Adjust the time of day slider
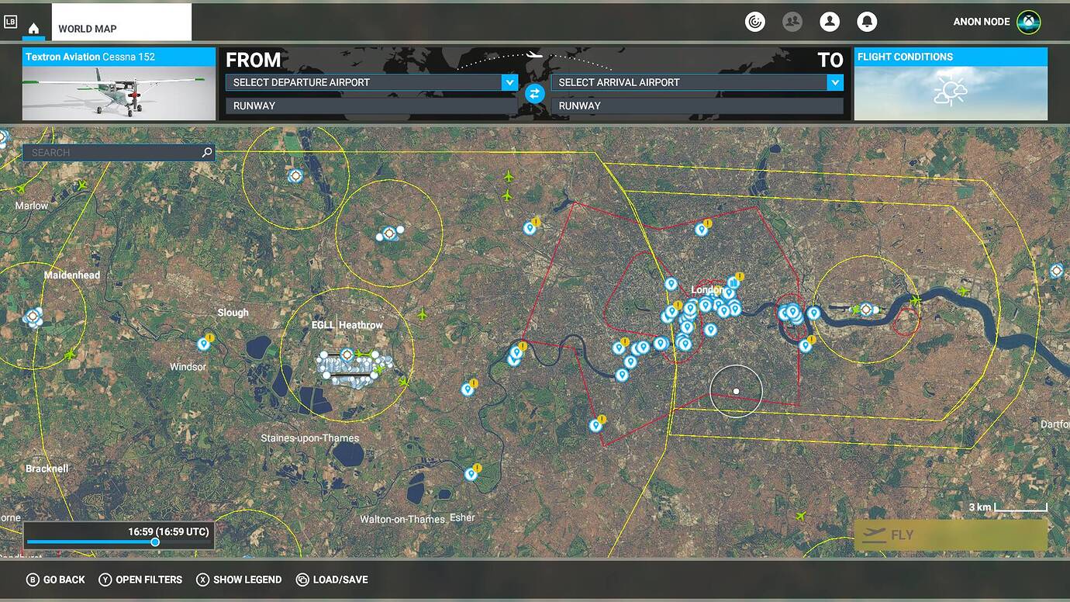1070x602 pixels. (x=154, y=542)
